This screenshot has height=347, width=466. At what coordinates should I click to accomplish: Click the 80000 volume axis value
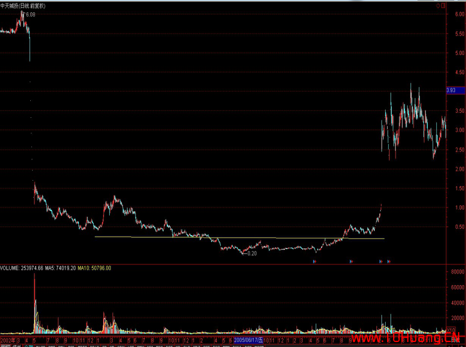tap(458, 272)
